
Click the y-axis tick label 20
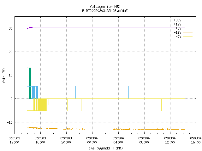click(x=10, y=52)
